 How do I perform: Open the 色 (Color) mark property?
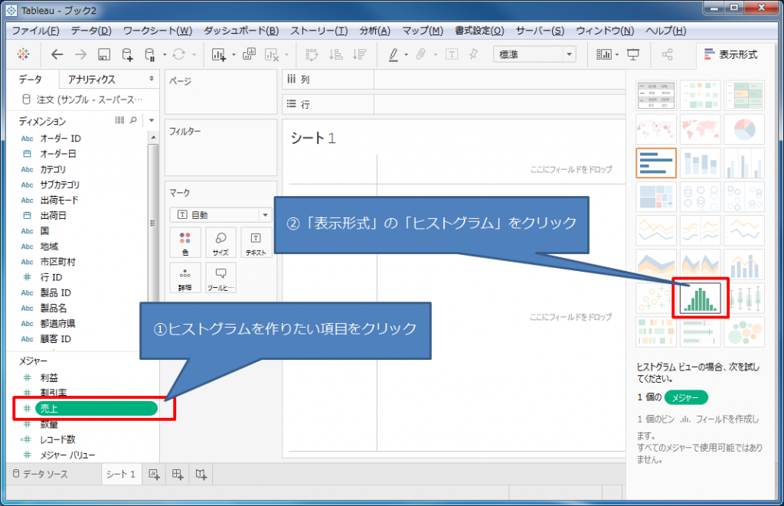click(x=184, y=243)
